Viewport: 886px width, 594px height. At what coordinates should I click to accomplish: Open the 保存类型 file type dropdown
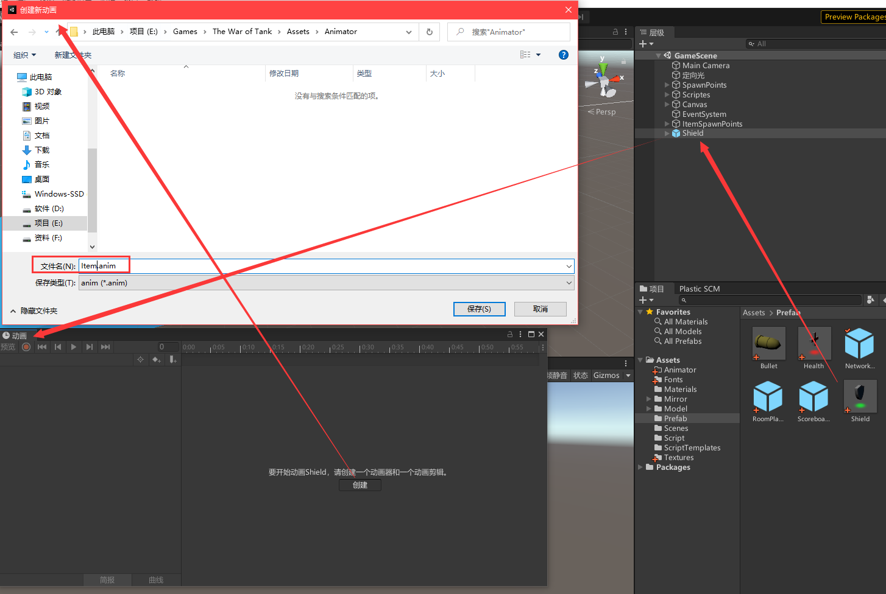point(569,282)
